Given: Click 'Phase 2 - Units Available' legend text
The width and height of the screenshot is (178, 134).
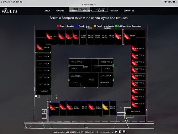Looking at the screenshot, I should point(85,27).
